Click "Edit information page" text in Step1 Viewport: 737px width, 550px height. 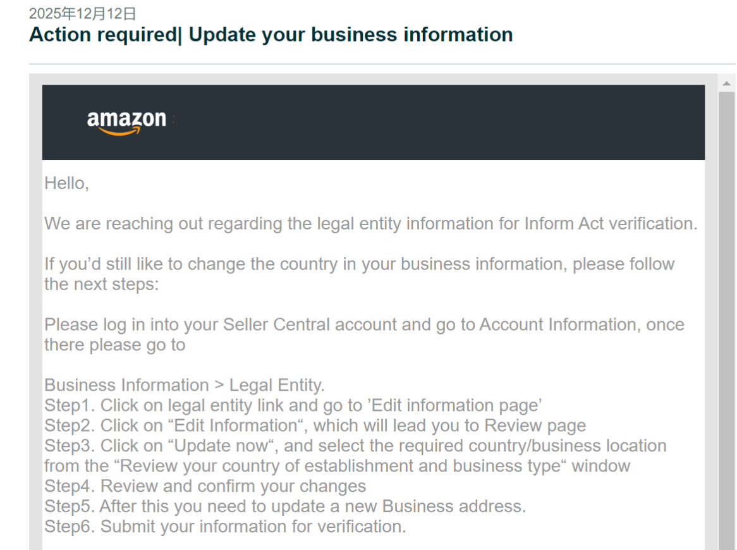(x=454, y=405)
